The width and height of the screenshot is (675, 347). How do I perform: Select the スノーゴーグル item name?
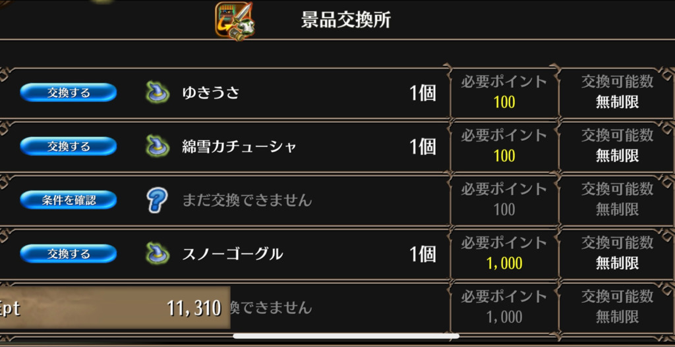click(233, 254)
